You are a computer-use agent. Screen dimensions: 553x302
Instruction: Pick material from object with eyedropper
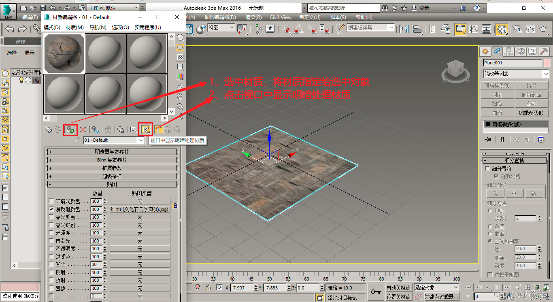[x=78, y=140]
